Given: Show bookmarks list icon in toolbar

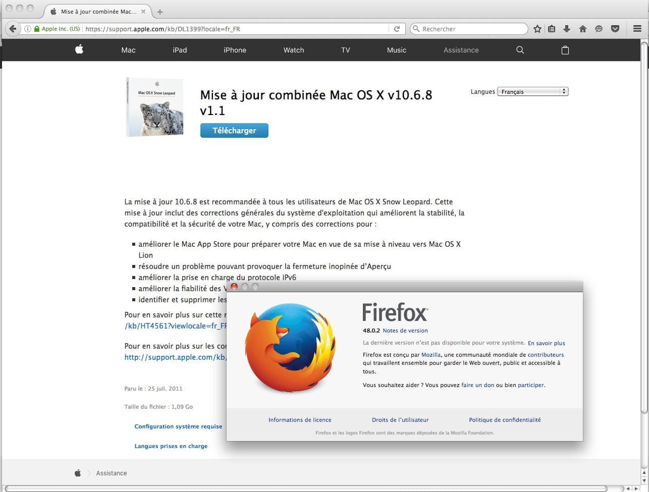Looking at the screenshot, I should [552, 29].
